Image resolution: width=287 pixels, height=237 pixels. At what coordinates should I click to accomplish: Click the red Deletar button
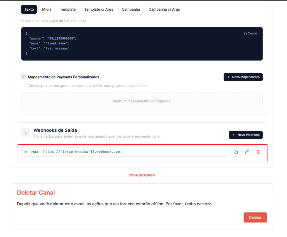point(255,217)
